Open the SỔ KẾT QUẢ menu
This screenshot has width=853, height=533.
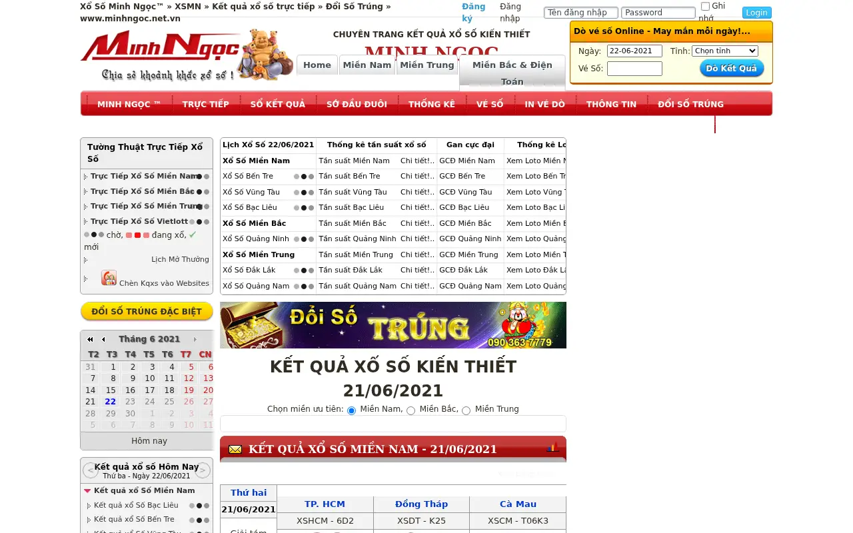[x=278, y=104]
